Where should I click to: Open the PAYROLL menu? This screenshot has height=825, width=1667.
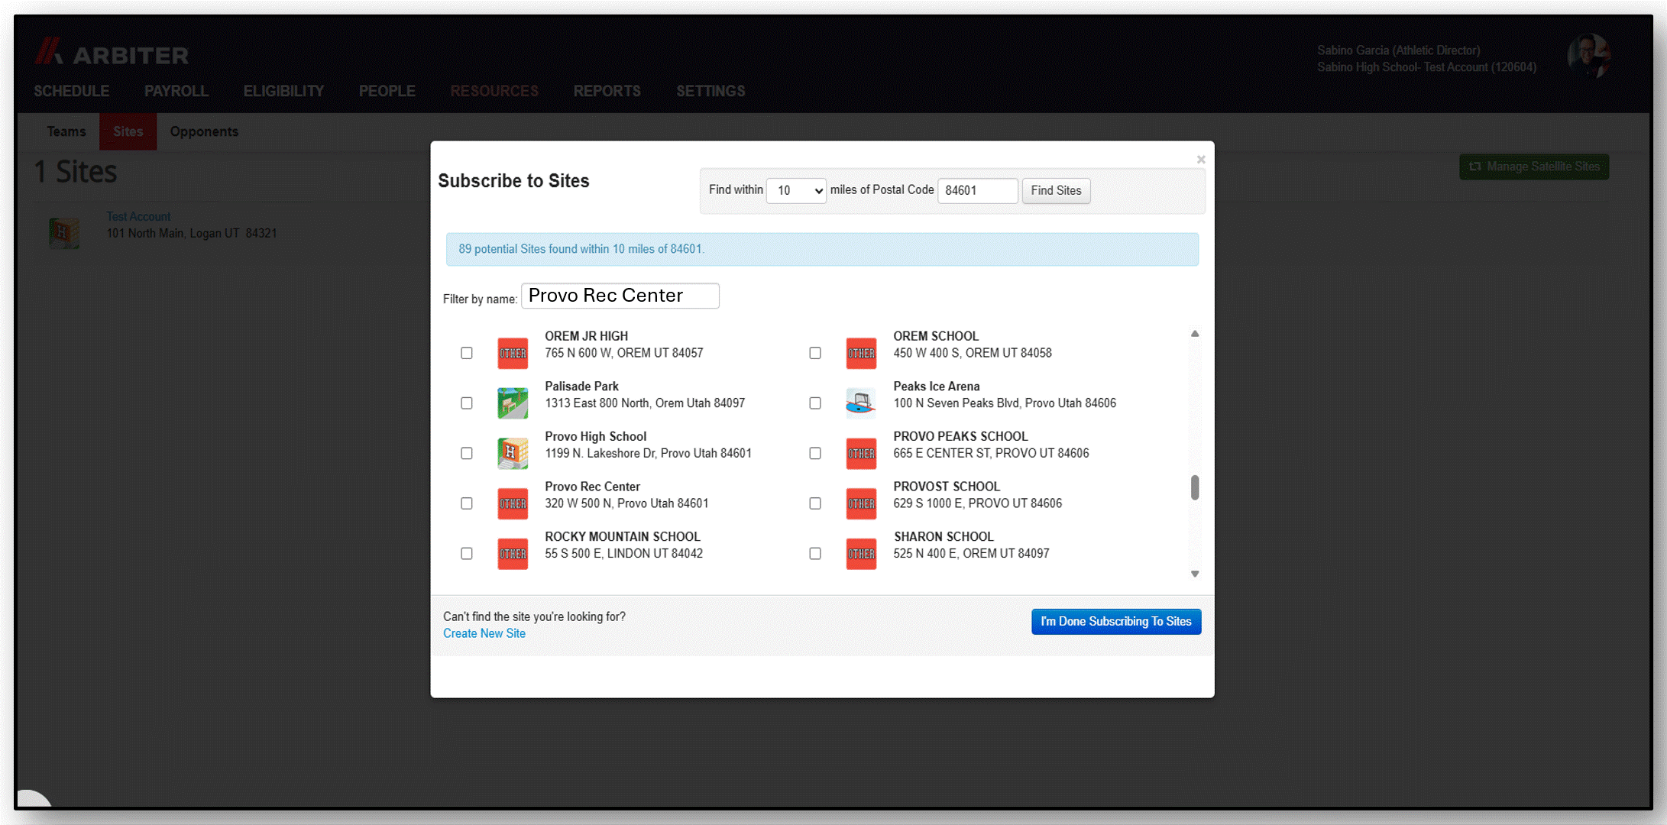tap(176, 91)
